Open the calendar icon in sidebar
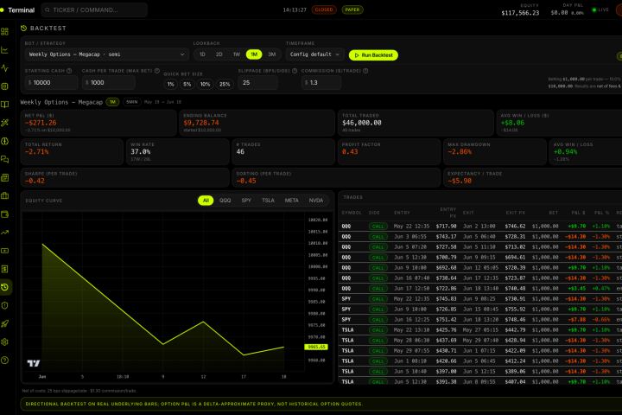 [5, 177]
